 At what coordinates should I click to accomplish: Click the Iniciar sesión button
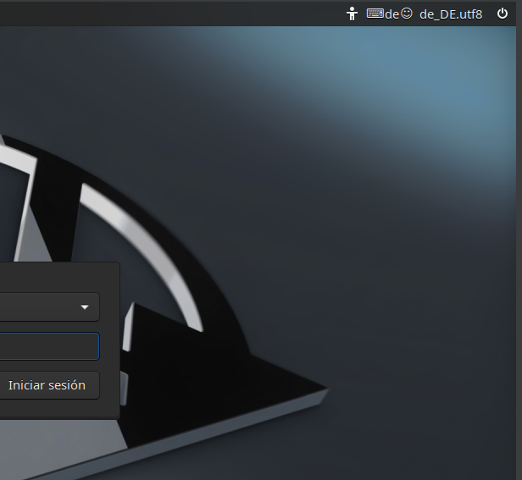pos(49,385)
